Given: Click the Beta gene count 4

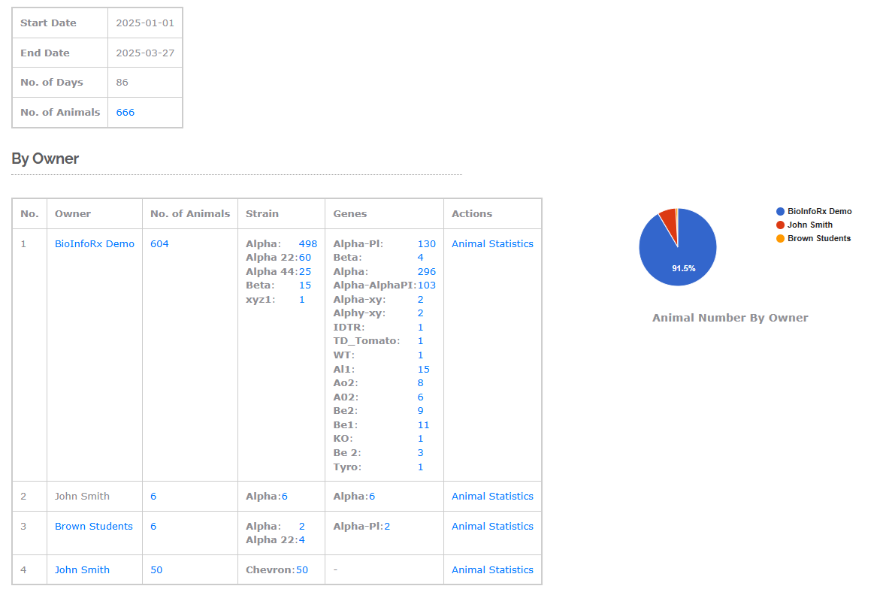Looking at the screenshot, I should click(x=421, y=258).
